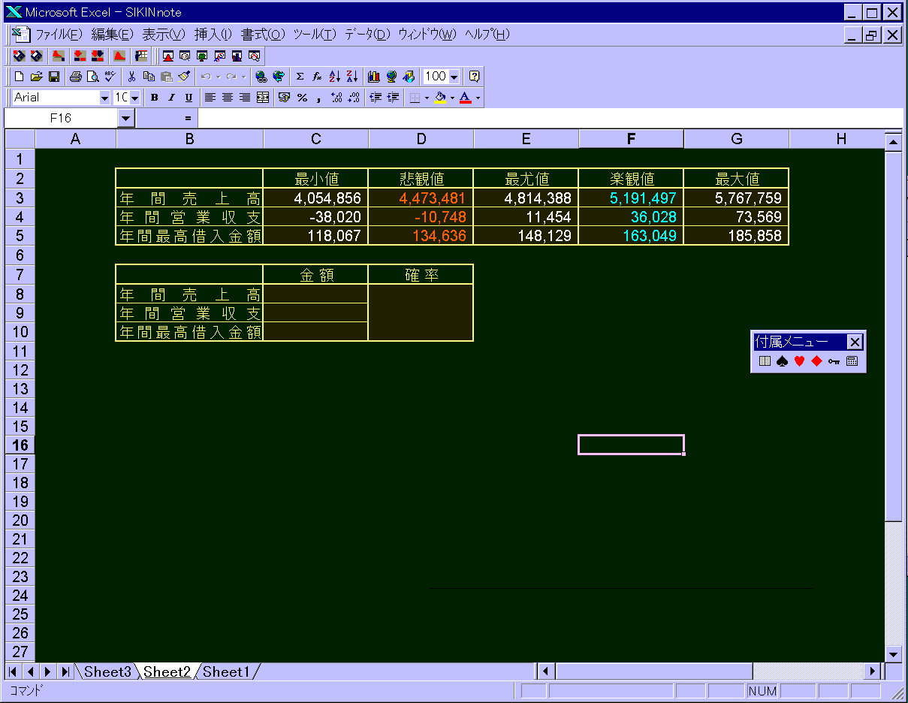Open Print Preview from the toolbar
This screenshot has height=703, width=908.
(x=92, y=77)
